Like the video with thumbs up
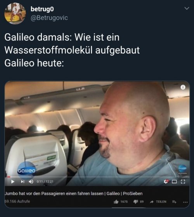Screen dimensions: 194x217 116,202
